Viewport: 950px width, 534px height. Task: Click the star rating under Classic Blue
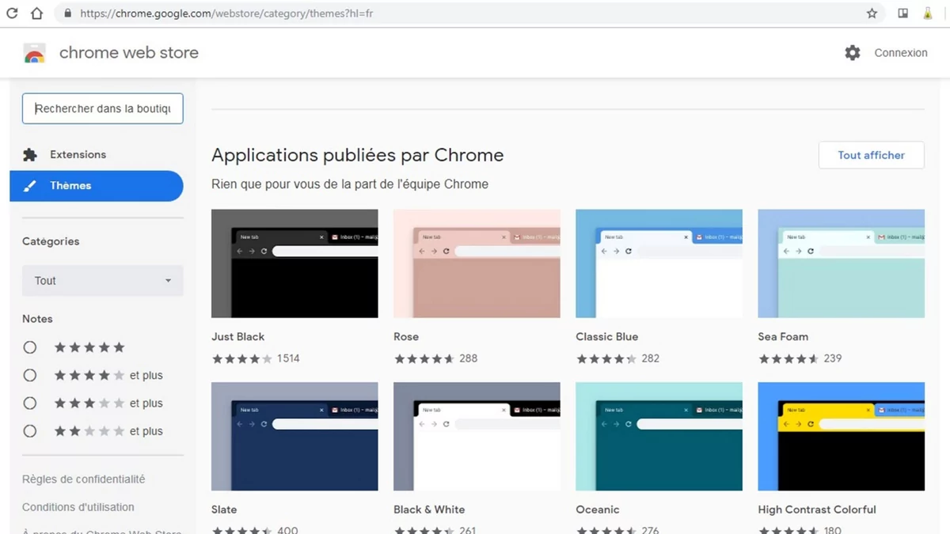[x=606, y=358]
